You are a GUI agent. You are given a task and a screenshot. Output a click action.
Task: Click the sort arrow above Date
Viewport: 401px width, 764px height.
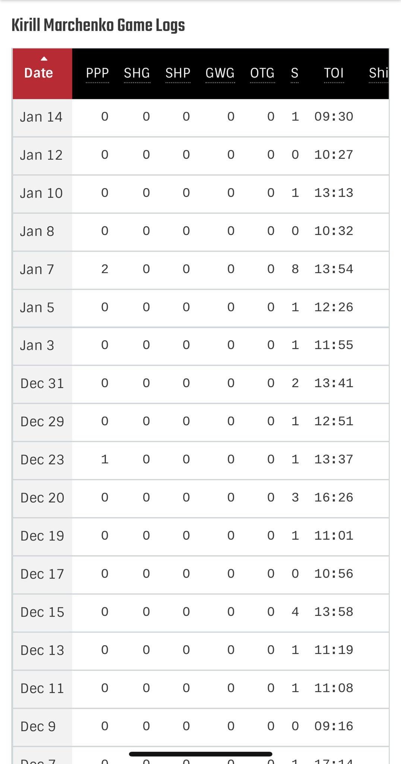click(44, 59)
